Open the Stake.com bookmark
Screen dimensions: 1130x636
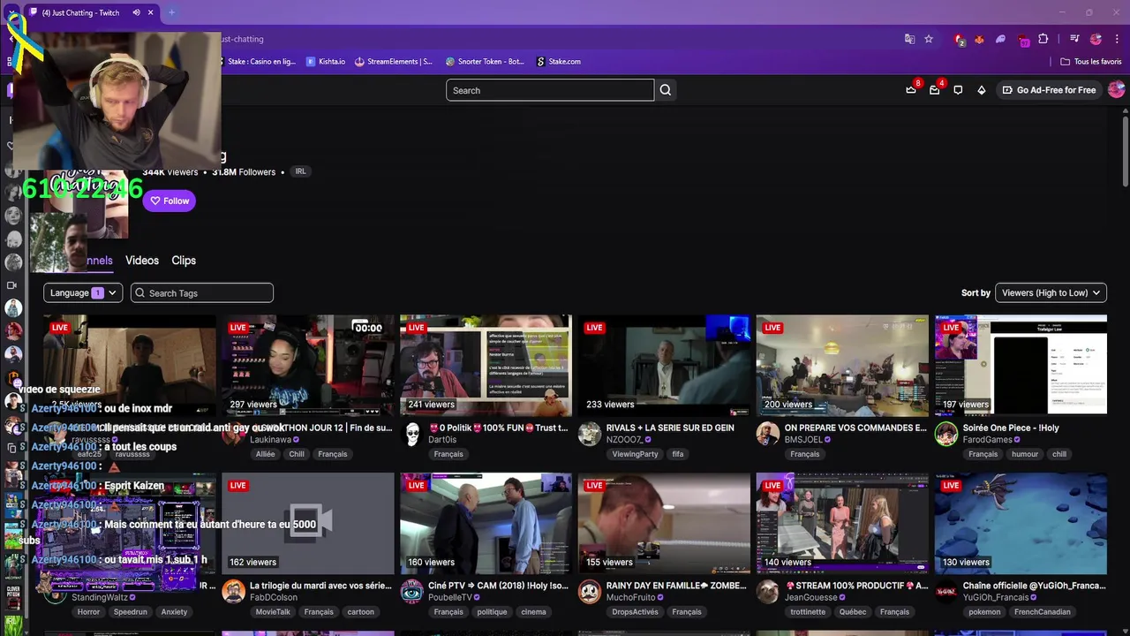click(x=559, y=62)
